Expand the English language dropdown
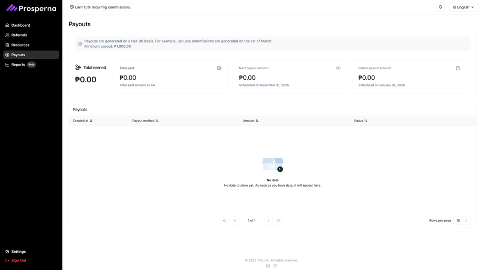Screen dimensions: 483x270 (463, 7)
